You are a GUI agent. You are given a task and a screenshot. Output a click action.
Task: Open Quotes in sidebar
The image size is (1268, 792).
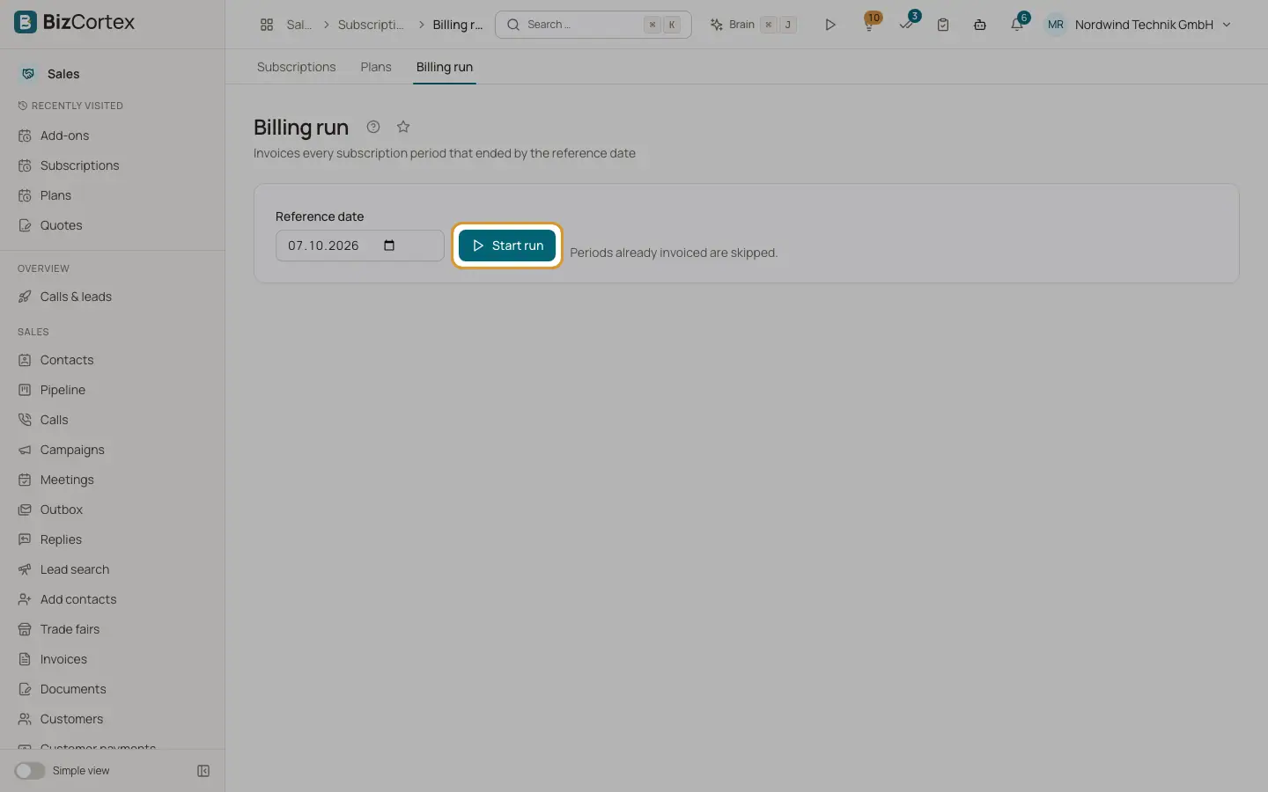(x=113, y=225)
